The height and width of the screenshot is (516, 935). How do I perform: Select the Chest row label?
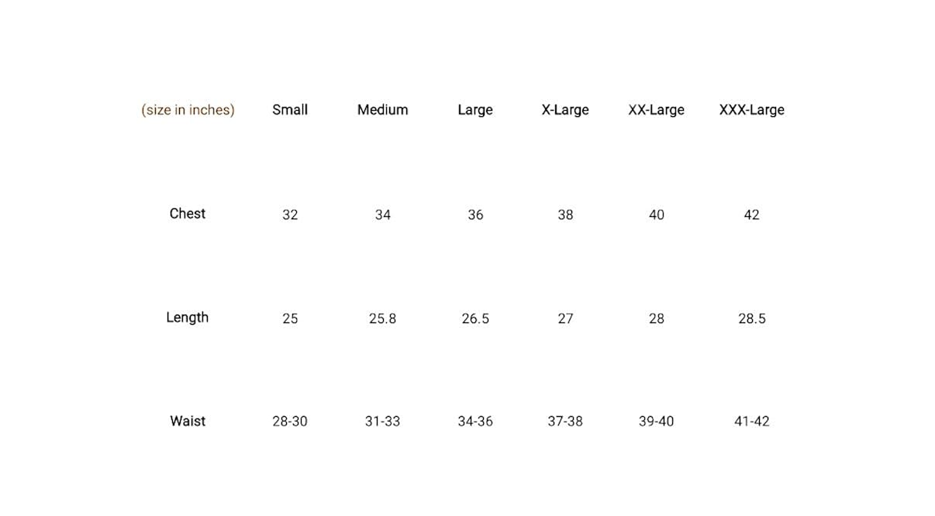point(188,214)
